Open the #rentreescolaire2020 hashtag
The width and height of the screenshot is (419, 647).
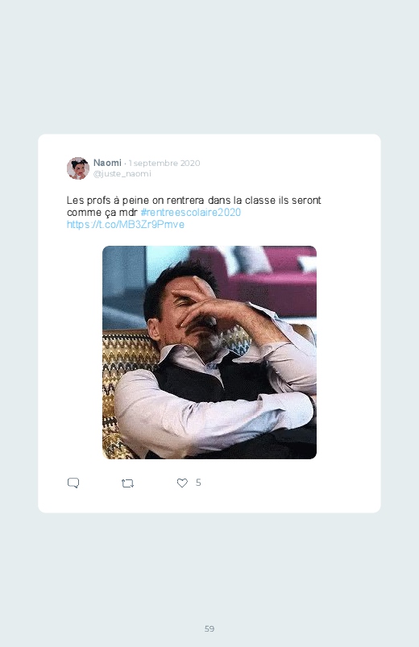(x=191, y=212)
